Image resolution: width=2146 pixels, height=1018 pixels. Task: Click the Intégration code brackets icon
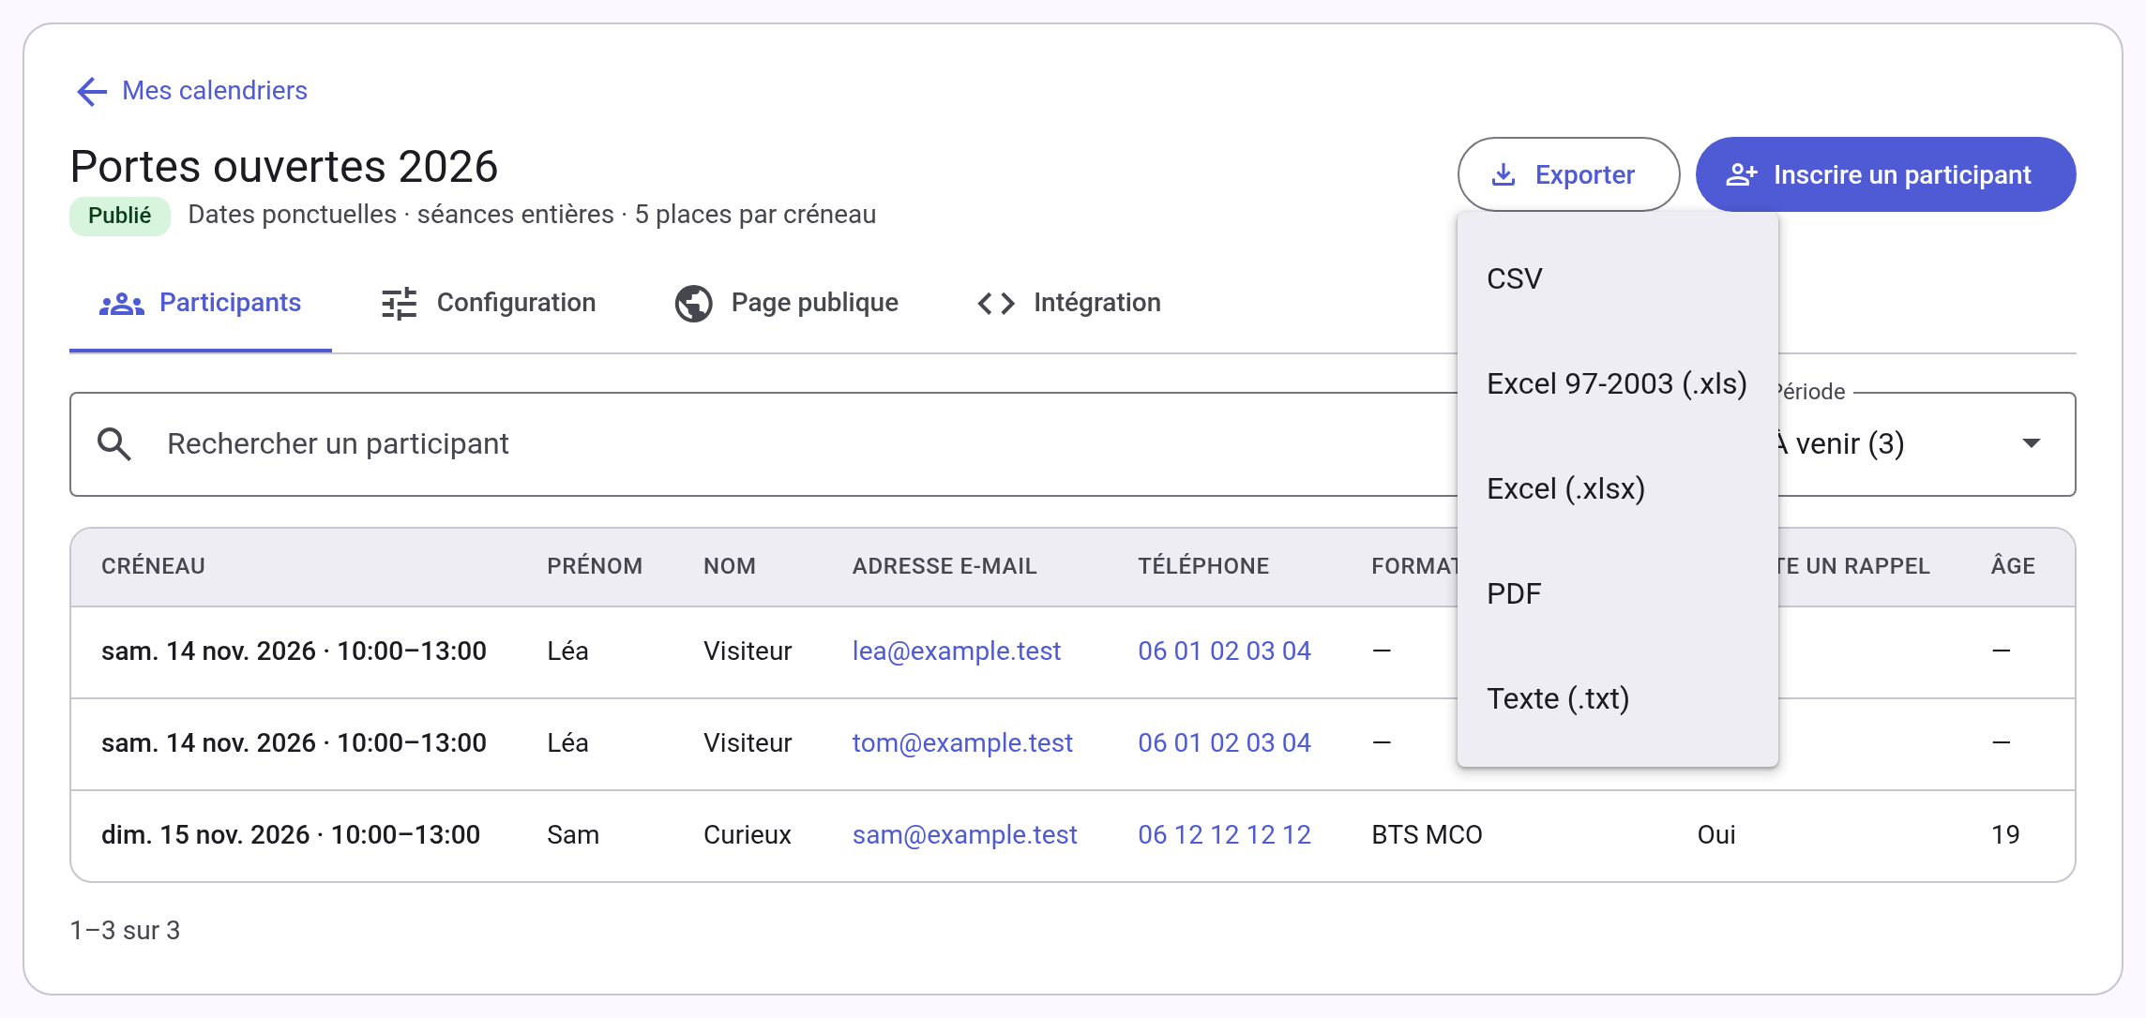pos(996,304)
